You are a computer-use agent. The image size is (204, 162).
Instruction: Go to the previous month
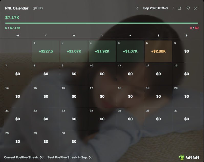pyautogui.click(x=137, y=8)
